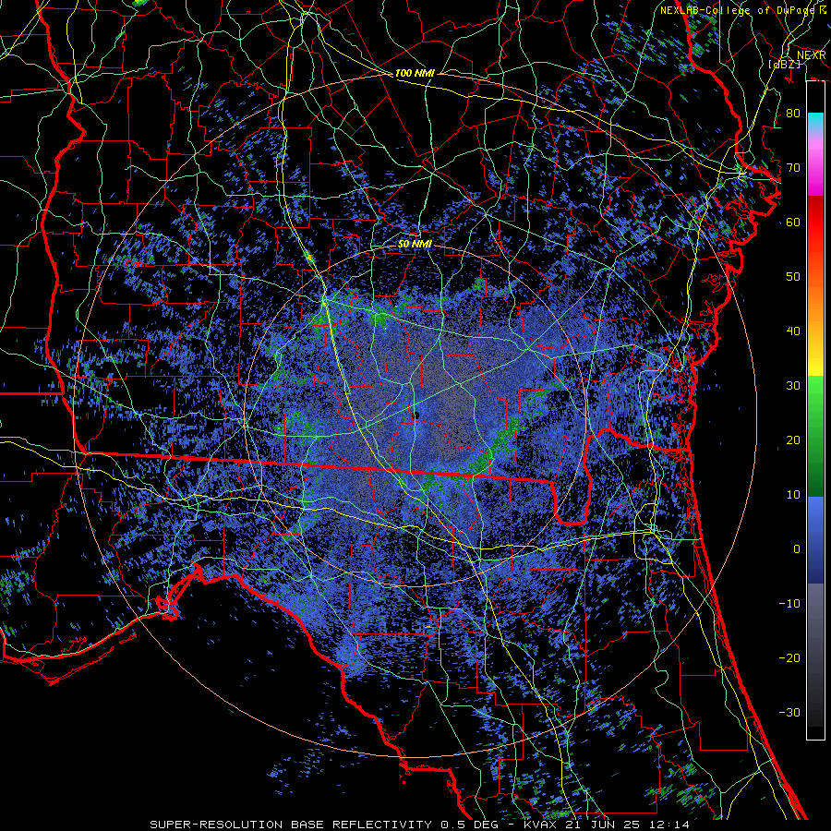Pick the blue band of the color bar

click(x=815, y=539)
